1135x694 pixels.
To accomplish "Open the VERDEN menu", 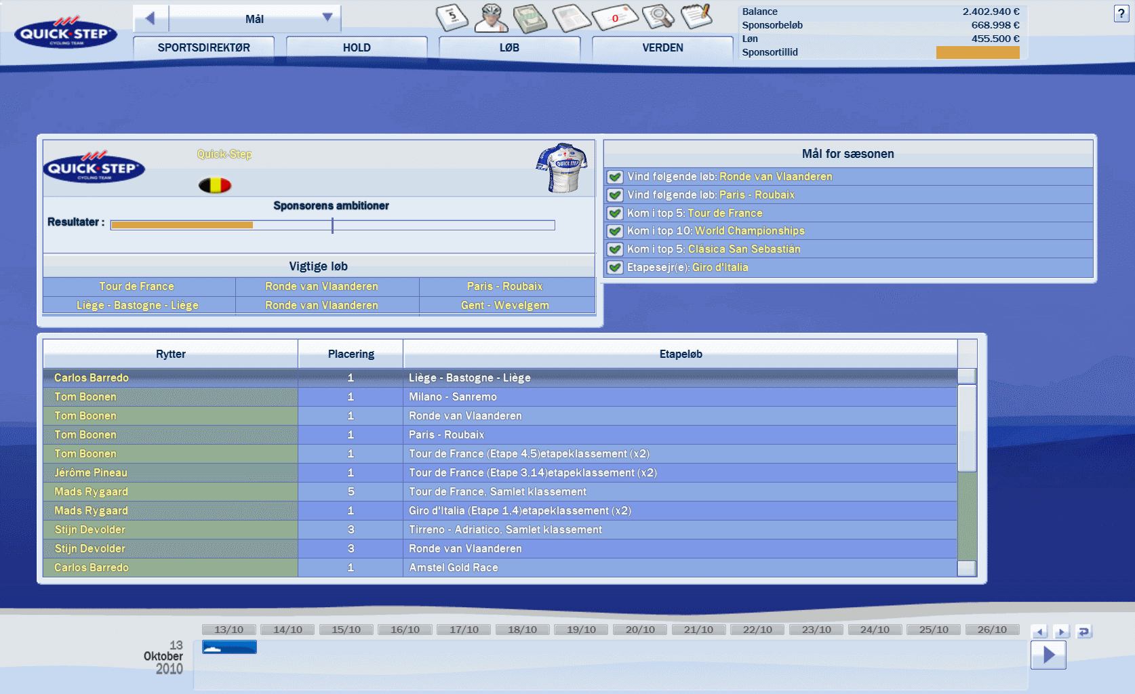I will coord(662,47).
